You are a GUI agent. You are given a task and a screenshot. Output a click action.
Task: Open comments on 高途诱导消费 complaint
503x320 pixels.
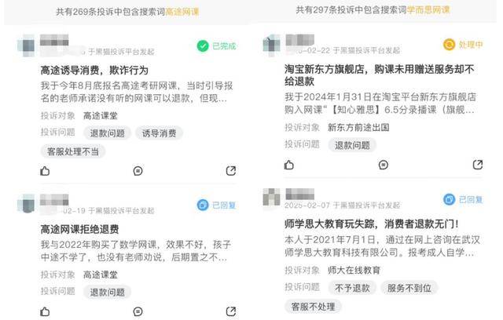[138, 171]
